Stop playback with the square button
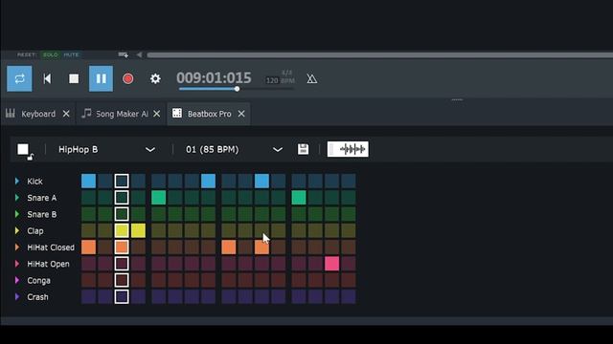The image size is (613, 344). click(x=74, y=78)
